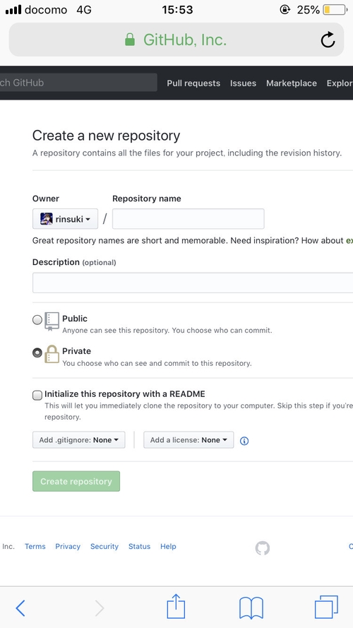Viewport: 353px width, 628px height.
Task: Show open tabs with the tabs icon
Action: point(326,608)
